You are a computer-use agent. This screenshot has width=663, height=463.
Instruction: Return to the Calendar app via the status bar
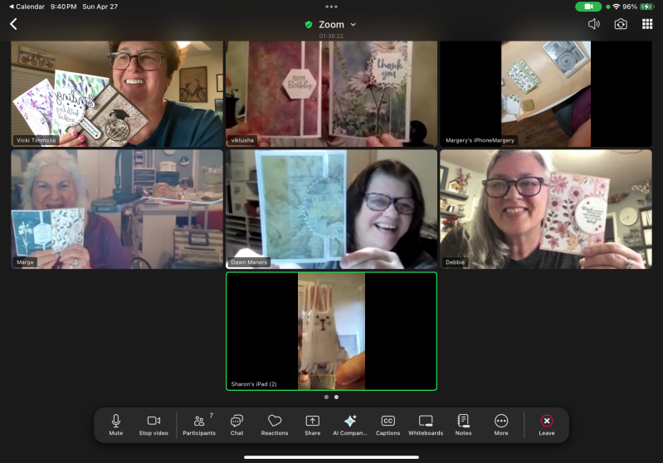pyautogui.click(x=27, y=7)
